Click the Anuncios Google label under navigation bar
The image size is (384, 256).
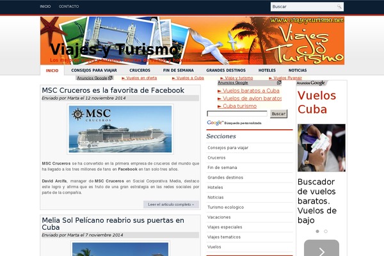tap(92, 78)
